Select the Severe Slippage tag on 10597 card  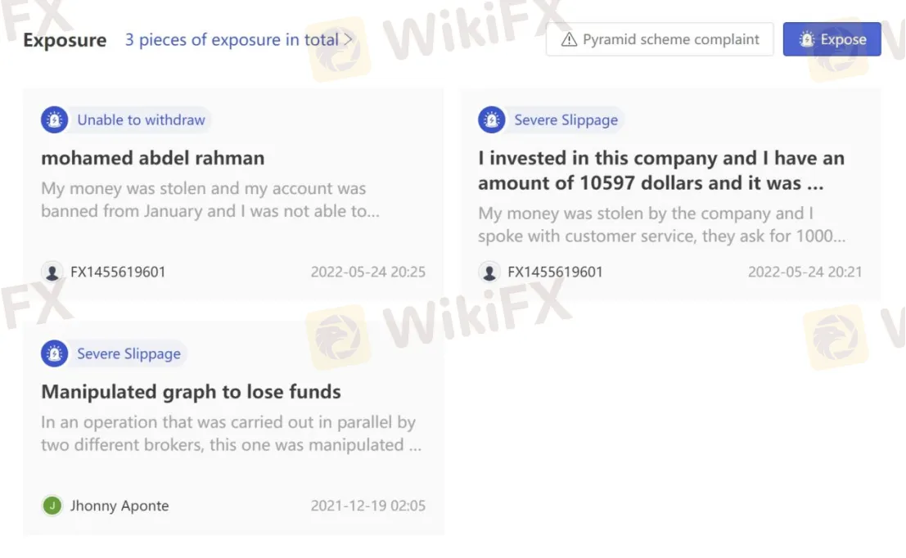pyautogui.click(x=566, y=120)
